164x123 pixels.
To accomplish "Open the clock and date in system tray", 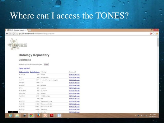I will 152,116.
